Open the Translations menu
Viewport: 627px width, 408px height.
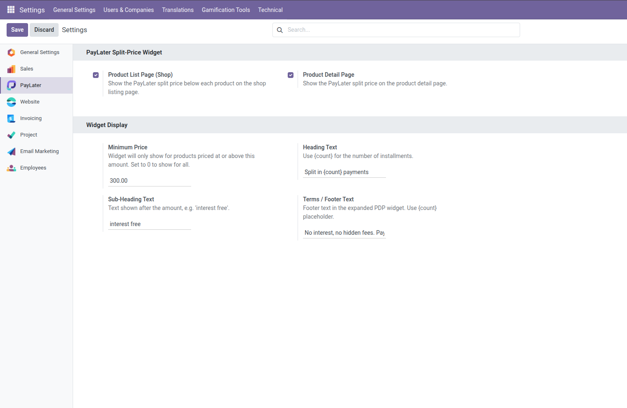pos(178,10)
